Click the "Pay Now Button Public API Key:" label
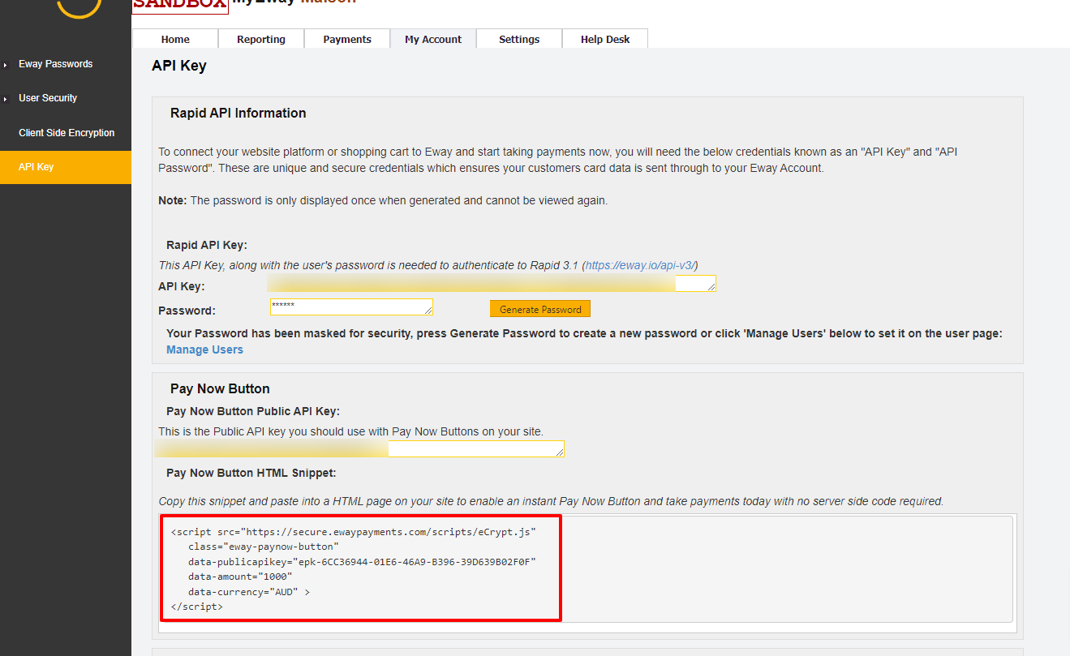 coord(253,411)
